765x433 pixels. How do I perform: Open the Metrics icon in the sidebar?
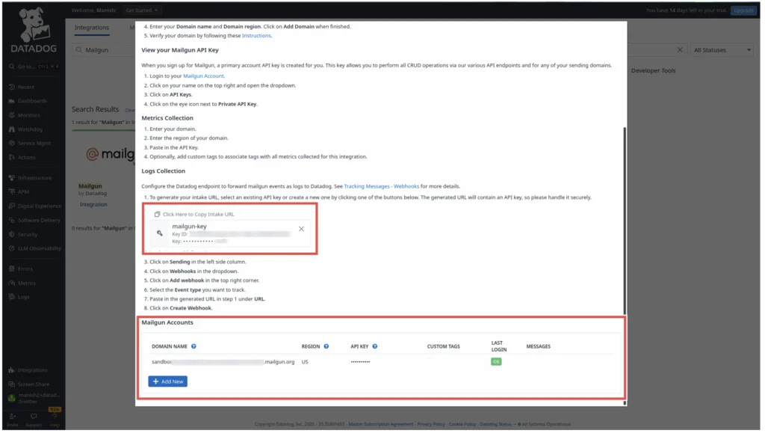point(12,283)
